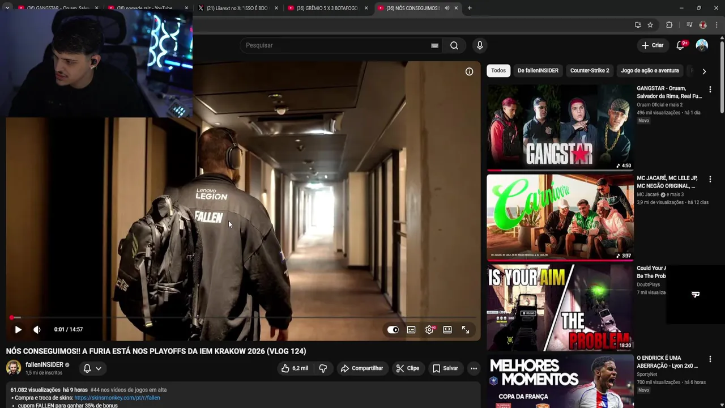
Task: Mute the NÓS CONSEGUIMOS tab audio icon
Action: pyautogui.click(x=447, y=8)
